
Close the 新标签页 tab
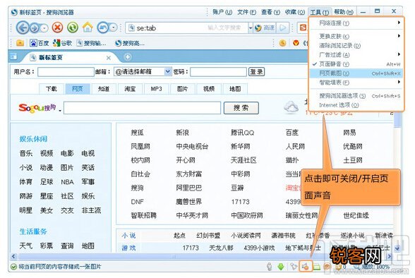pos(109,58)
